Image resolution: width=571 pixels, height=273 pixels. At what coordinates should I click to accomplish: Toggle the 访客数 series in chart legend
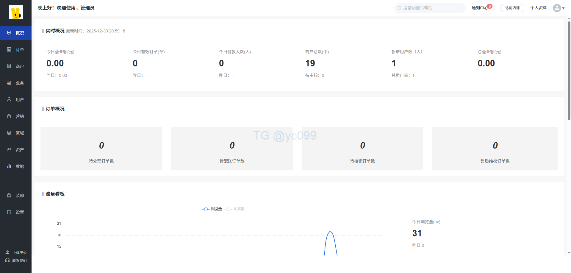pos(235,209)
